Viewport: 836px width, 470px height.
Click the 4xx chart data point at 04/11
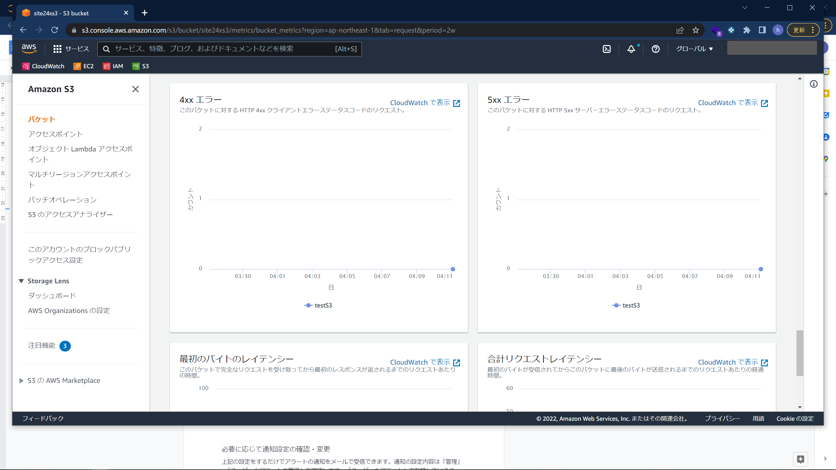(x=453, y=269)
